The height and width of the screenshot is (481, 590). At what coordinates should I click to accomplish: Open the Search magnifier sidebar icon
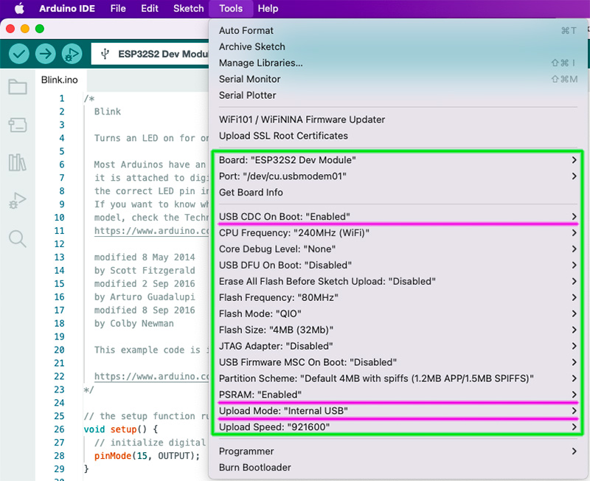(x=18, y=238)
